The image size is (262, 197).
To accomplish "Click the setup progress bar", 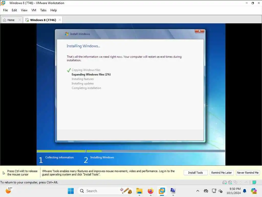I will 131,151.
